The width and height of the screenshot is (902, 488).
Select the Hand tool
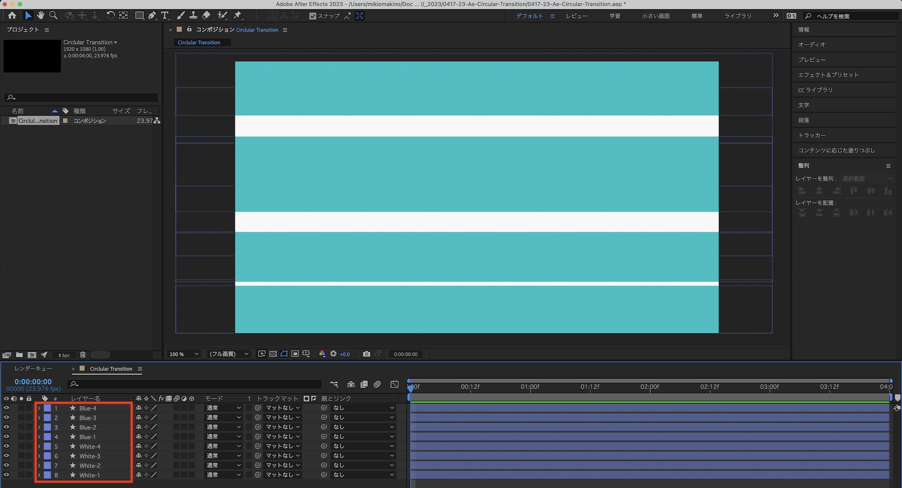(41, 15)
